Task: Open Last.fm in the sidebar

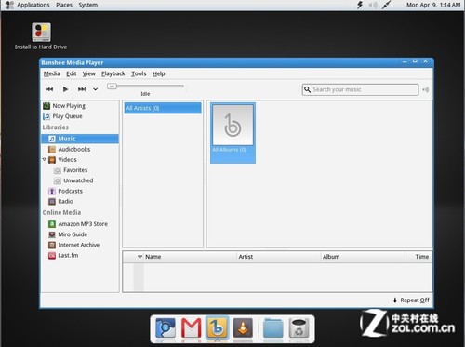Action: 80,256
